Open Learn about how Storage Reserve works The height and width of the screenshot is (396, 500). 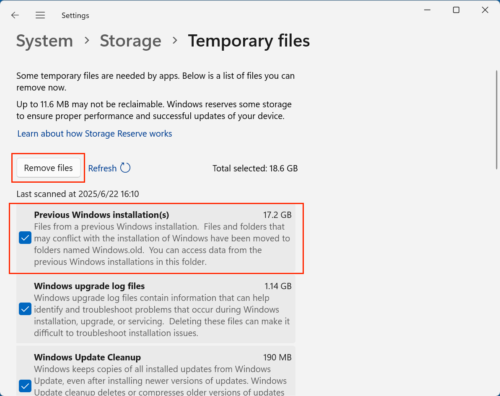coord(95,134)
